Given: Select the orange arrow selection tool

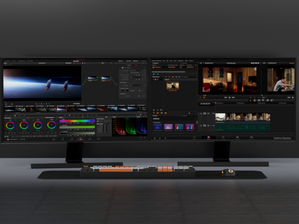Looking at the screenshot, I should click(x=250, y=101).
